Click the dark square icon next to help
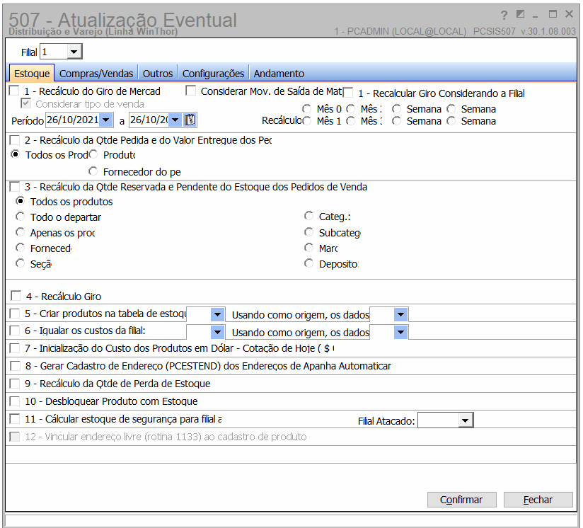 [520, 14]
